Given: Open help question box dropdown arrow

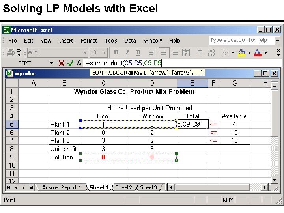Looking at the screenshot, I should click(277, 41).
